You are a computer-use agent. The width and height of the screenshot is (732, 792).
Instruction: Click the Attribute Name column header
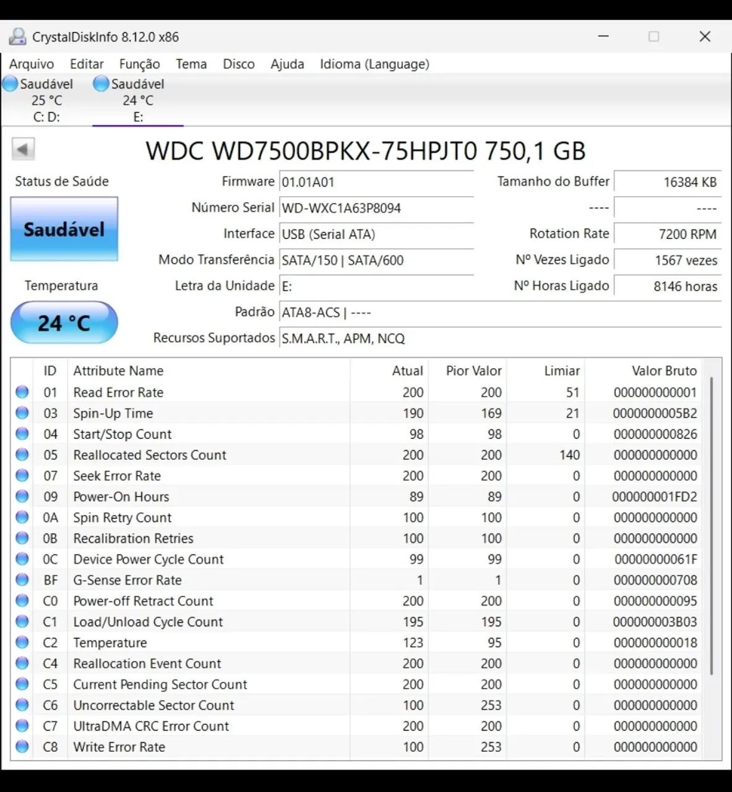point(209,371)
